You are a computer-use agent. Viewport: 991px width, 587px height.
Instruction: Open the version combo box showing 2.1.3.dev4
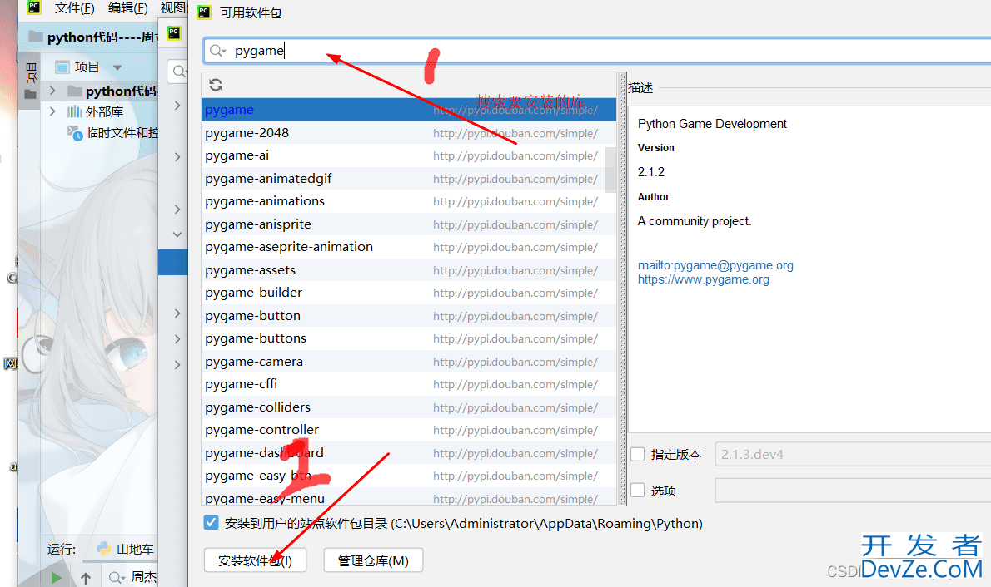[853, 454]
